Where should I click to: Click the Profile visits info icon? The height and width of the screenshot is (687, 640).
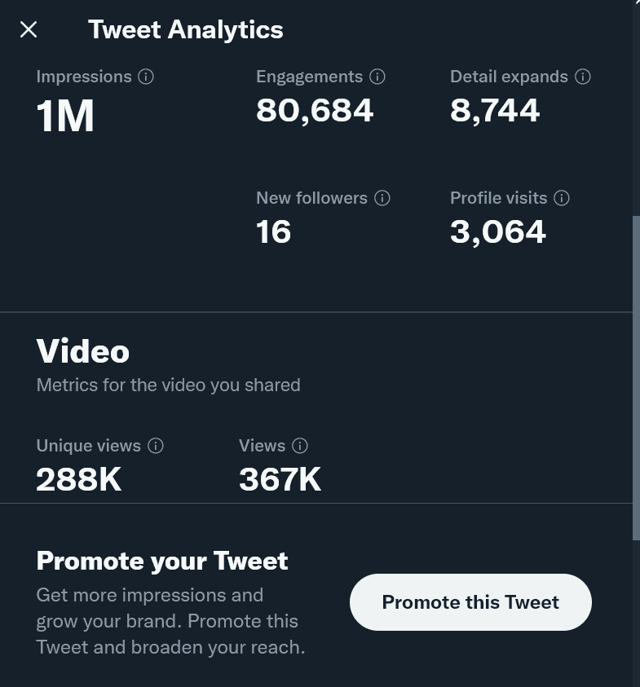coord(562,198)
